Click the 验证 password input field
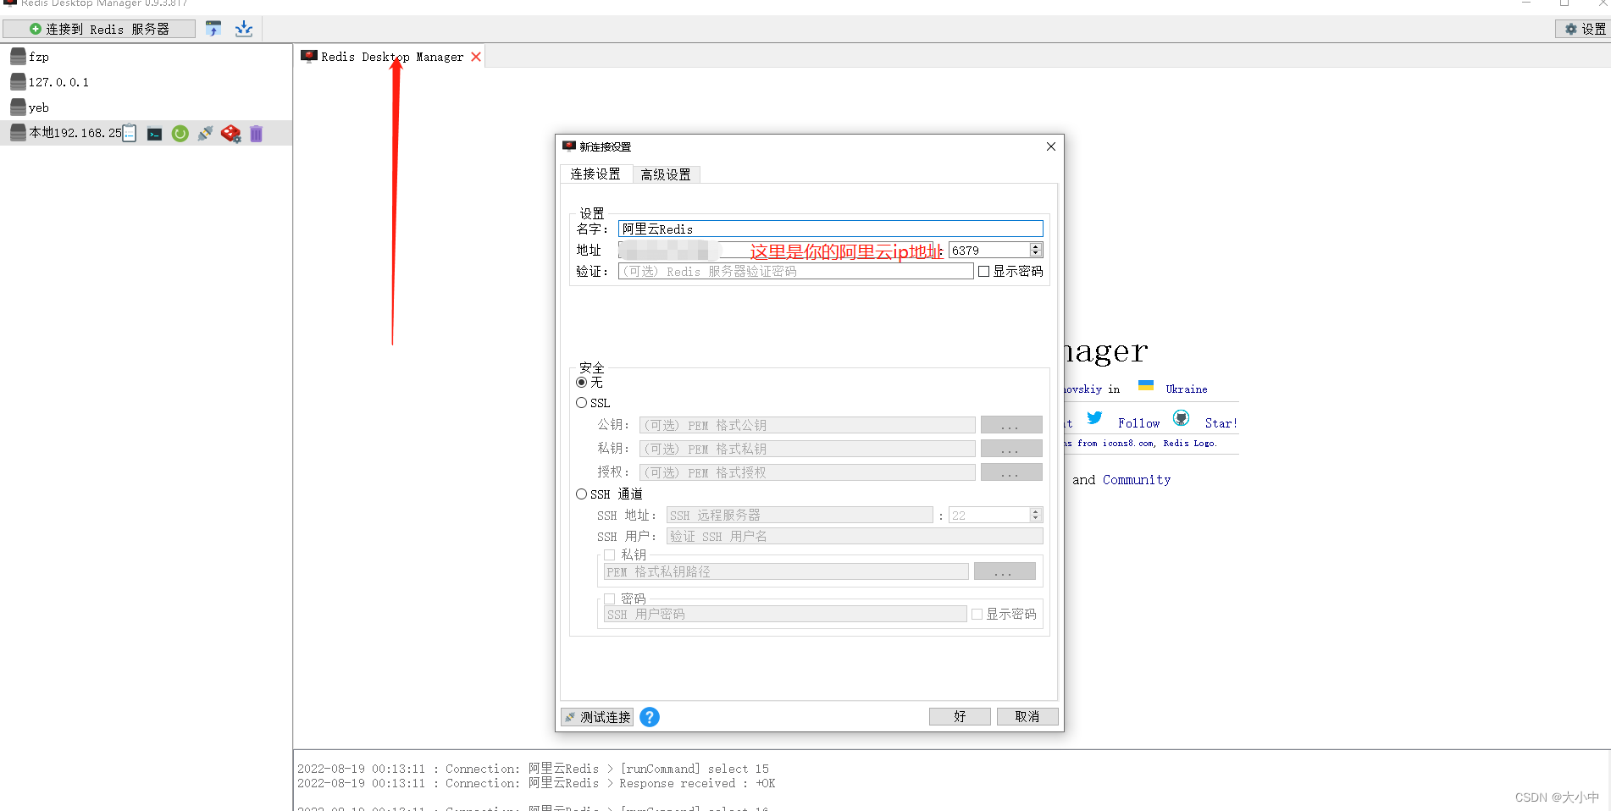The image size is (1611, 811). [x=795, y=272]
